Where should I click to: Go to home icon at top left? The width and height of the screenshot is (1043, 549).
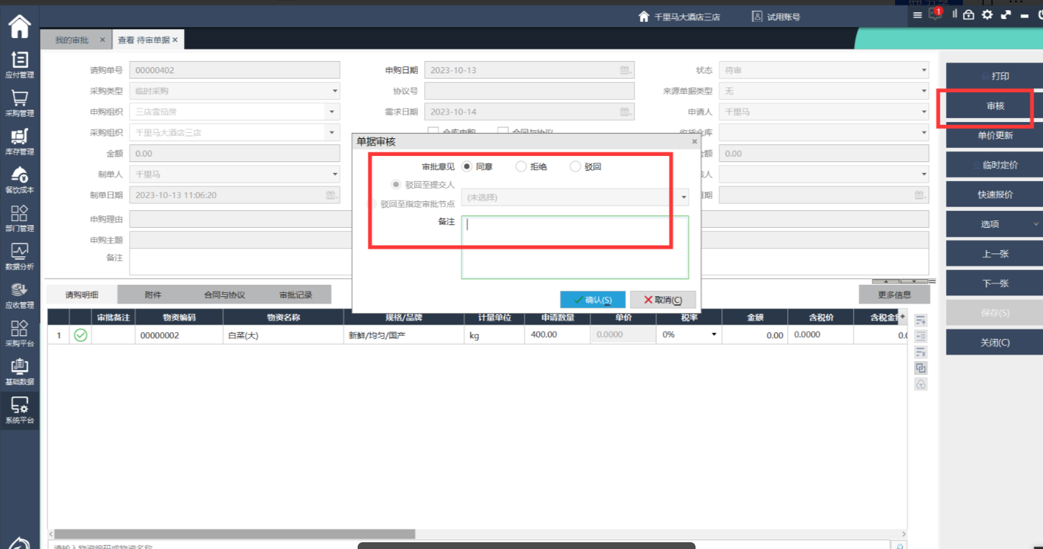[x=20, y=26]
